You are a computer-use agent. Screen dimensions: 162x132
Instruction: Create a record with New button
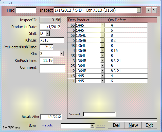(133, 125)
